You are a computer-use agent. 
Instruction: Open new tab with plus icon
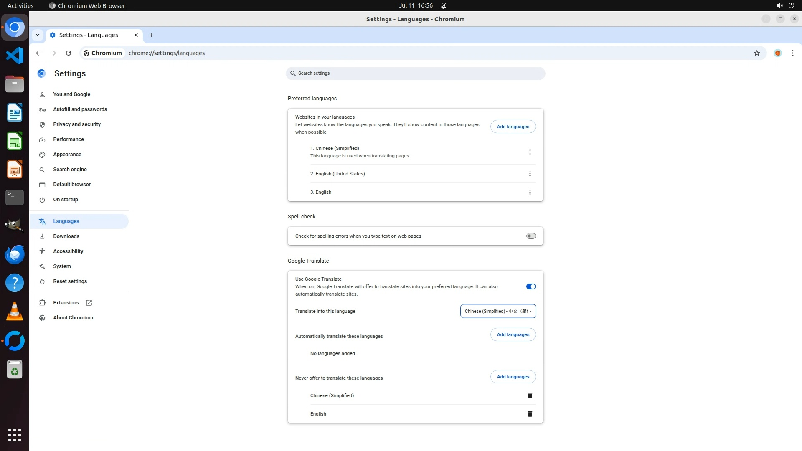click(x=151, y=35)
